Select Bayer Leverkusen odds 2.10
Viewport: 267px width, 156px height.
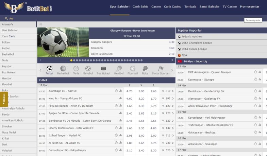coord(171,54)
